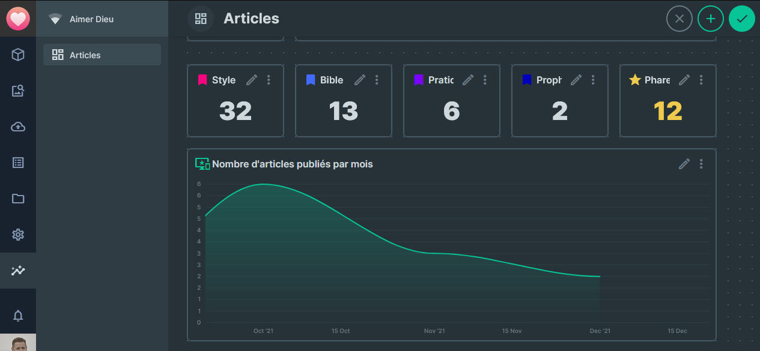Open the notifications bell icon
Screen dimensions: 760x351
coord(18,316)
